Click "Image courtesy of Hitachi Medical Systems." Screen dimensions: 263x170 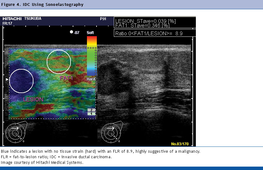tap(42, 163)
